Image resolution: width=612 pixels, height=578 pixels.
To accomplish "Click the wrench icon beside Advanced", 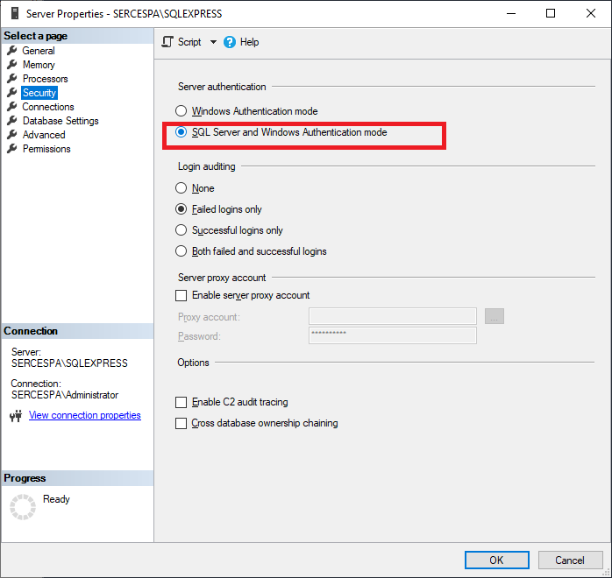I will pos(12,135).
